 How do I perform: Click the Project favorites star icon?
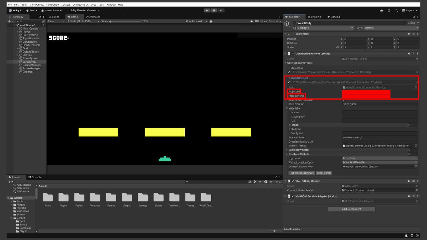(x=271, y=182)
